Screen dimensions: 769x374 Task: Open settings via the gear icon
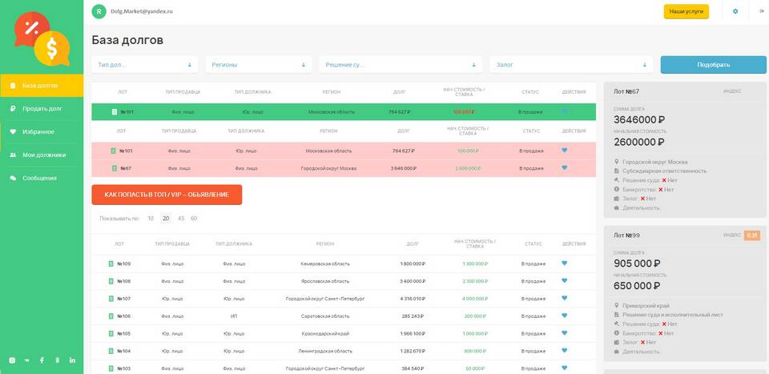click(x=735, y=11)
